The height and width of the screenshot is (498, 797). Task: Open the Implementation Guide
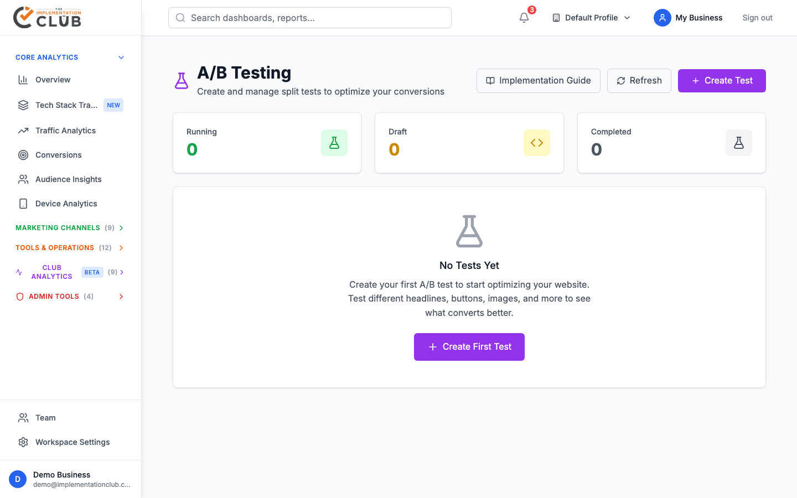(x=538, y=80)
